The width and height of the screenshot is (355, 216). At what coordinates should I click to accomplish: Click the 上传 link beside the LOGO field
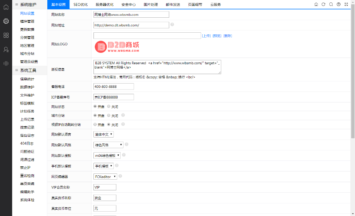(206, 36)
